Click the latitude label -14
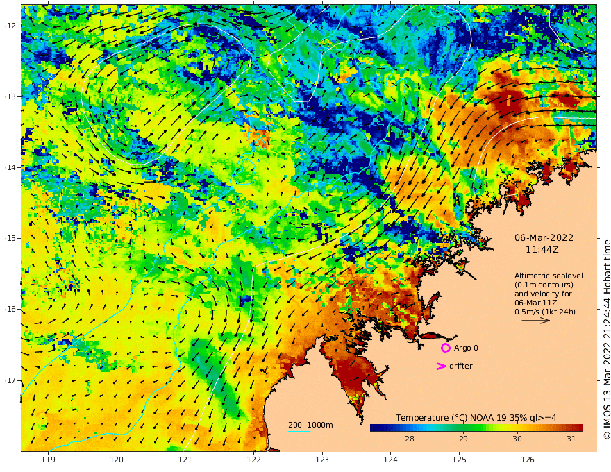This screenshot has width=611, height=472. point(10,167)
